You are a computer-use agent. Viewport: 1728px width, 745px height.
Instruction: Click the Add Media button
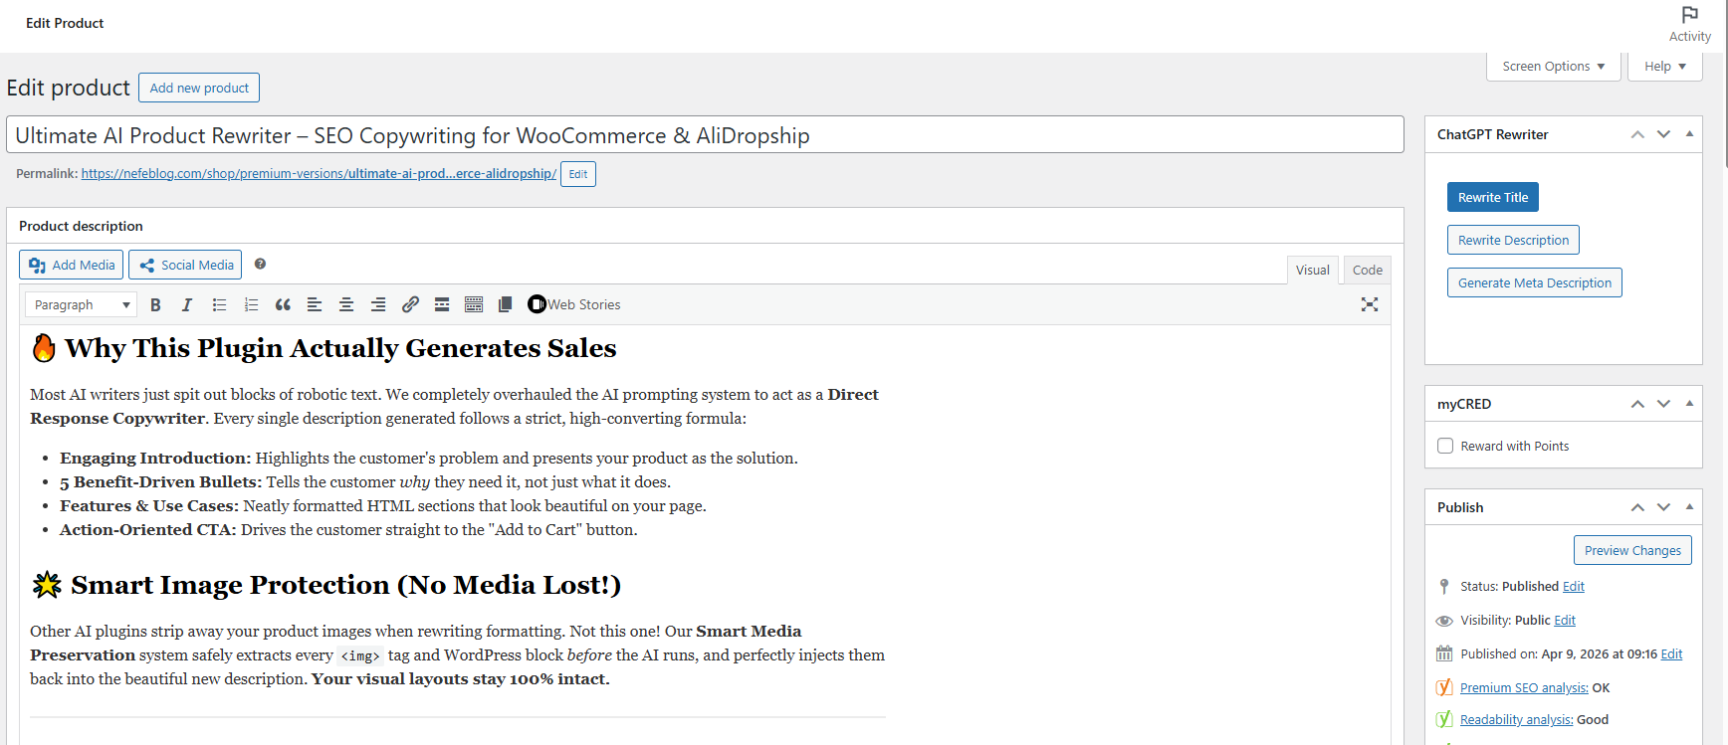pyautogui.click(x=71, y=265)
